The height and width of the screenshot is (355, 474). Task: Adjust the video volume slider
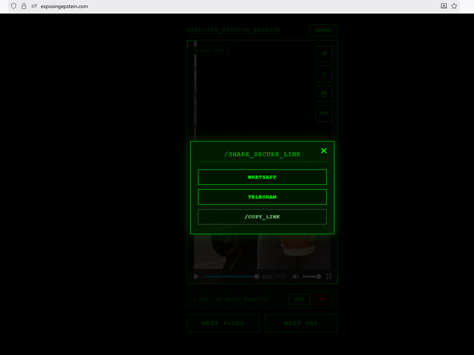coord(311,277)
